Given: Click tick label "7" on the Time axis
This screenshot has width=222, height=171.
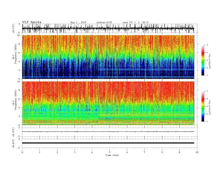Looking at the screenshot, I should click(x=145, y=152).
